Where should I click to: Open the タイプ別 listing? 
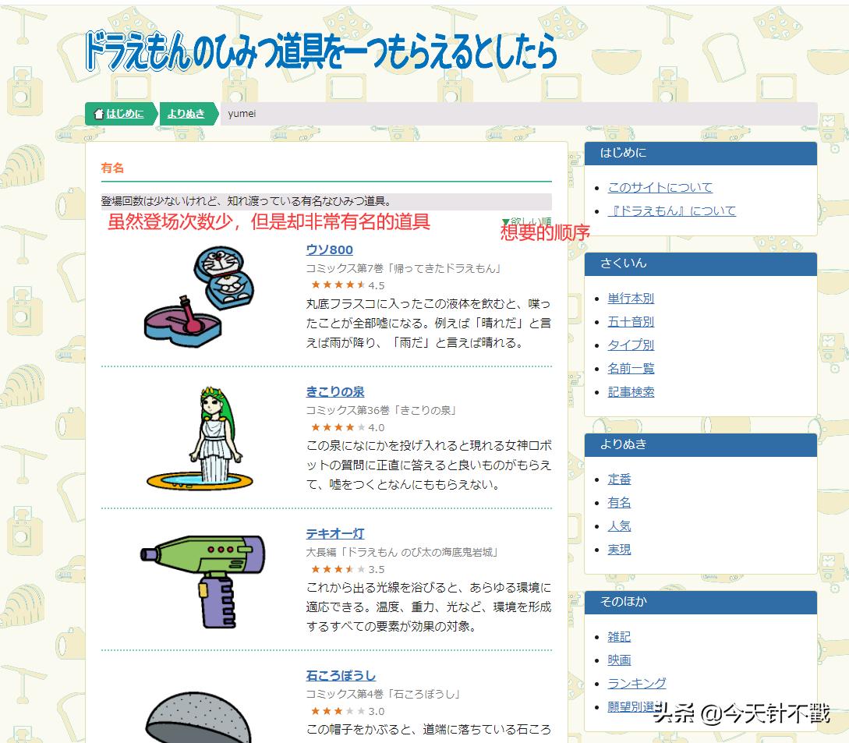coord(630,345)
